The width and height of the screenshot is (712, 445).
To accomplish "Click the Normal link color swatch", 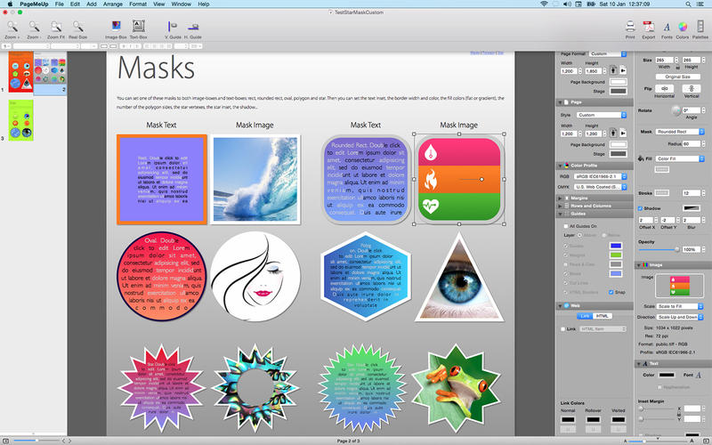I will pos(568,419).
